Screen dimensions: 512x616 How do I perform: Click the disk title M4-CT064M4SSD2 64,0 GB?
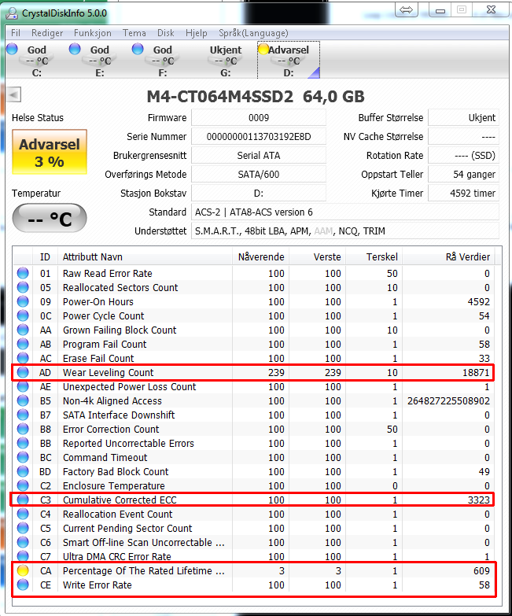(x=256, y=96)
